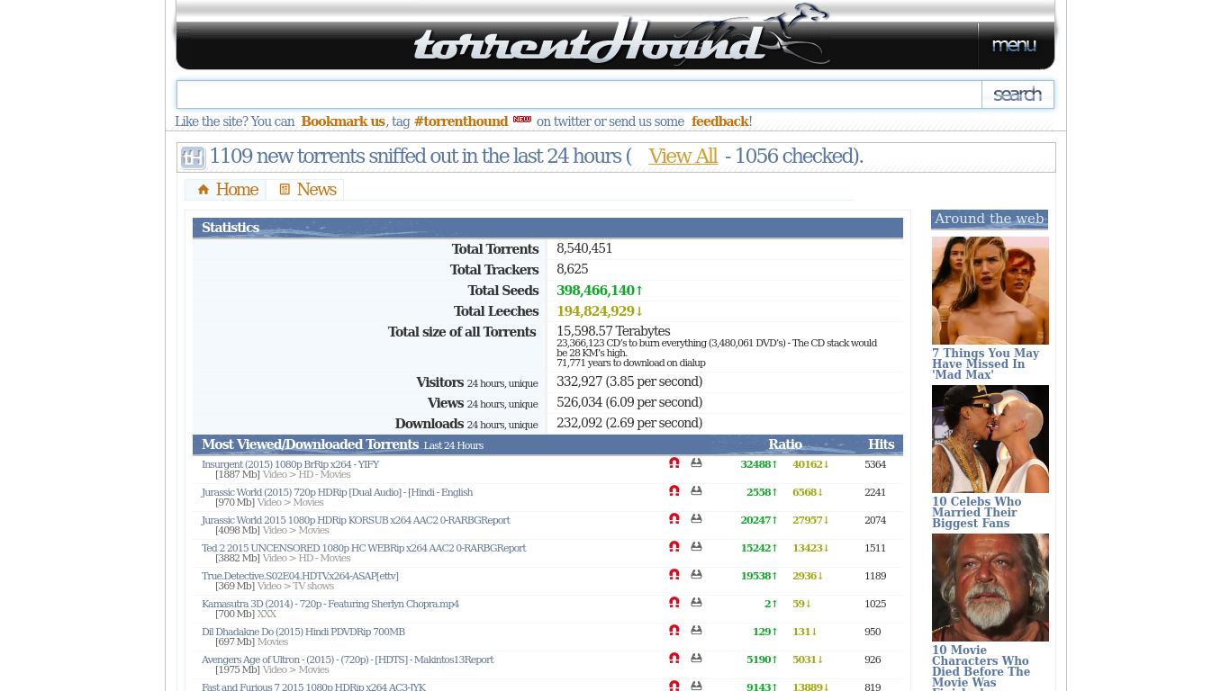Switch to the Home tab
The height and width of the screenshot is (691, 1230).
pyautogui.click(x=226, y=190)
